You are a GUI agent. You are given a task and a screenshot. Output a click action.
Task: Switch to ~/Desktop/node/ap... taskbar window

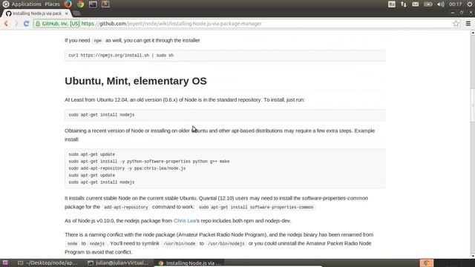[x=47, y=263]
